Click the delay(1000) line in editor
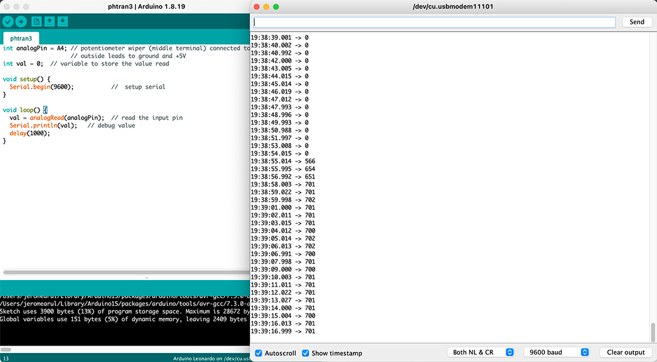 point(30,133)
